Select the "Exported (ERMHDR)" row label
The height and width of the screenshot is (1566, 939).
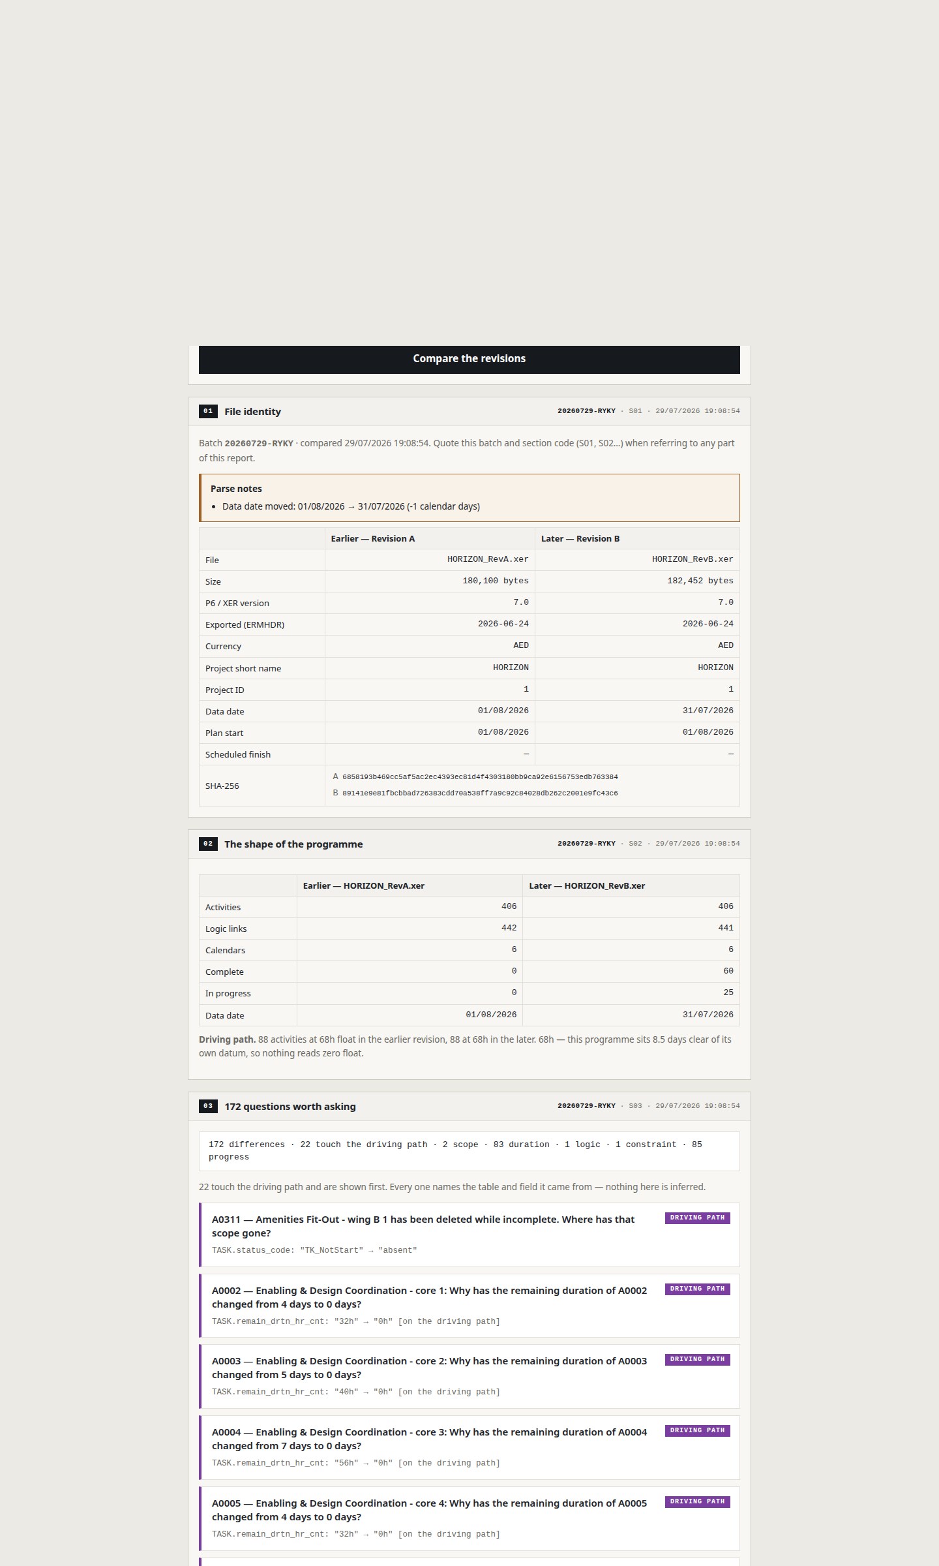point(245,625)
